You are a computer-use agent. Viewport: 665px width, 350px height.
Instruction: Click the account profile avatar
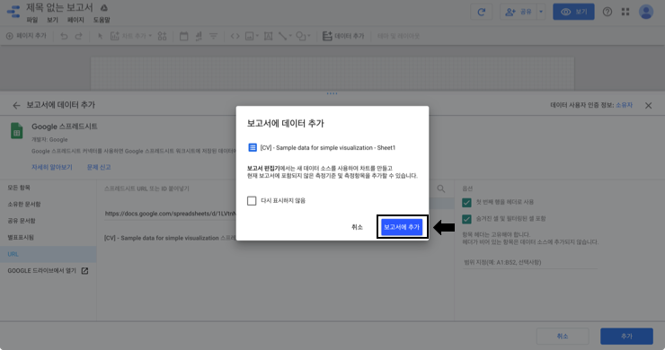pos(646,12)
